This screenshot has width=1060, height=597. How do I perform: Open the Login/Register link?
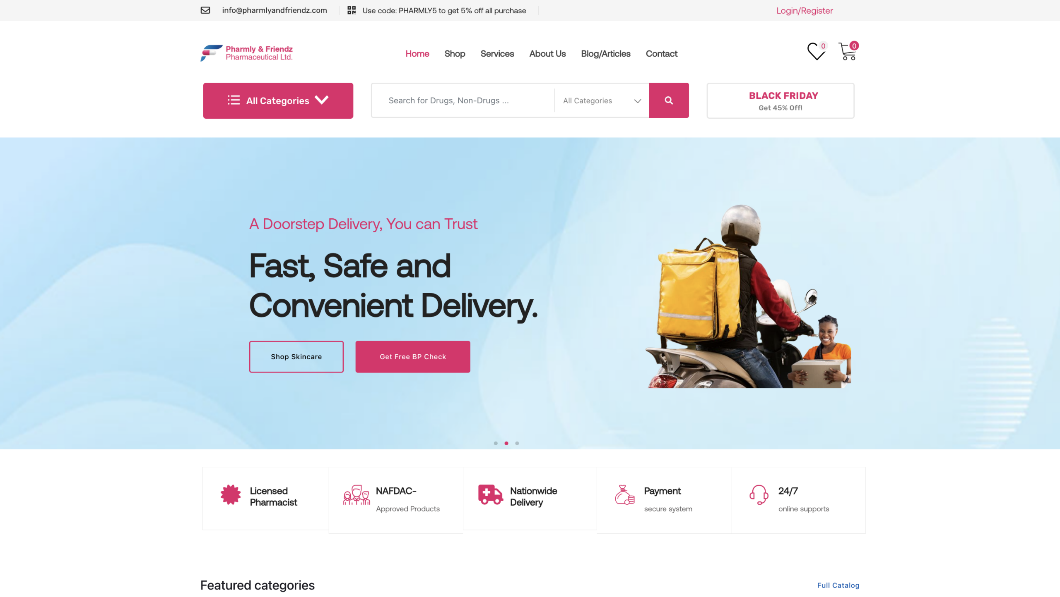click(x=805, y=10)
